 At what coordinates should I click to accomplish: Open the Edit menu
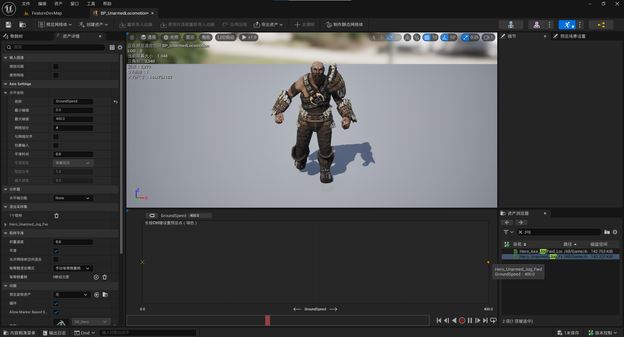(x=42, y=4)
